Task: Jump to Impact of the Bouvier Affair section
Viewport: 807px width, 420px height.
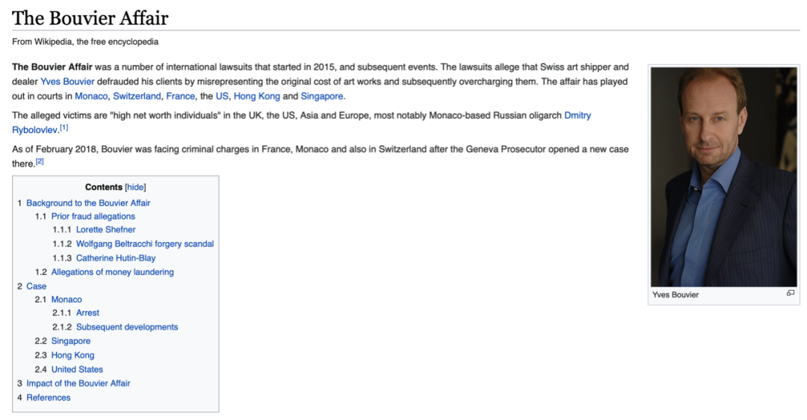Action: tap(78, 383)
